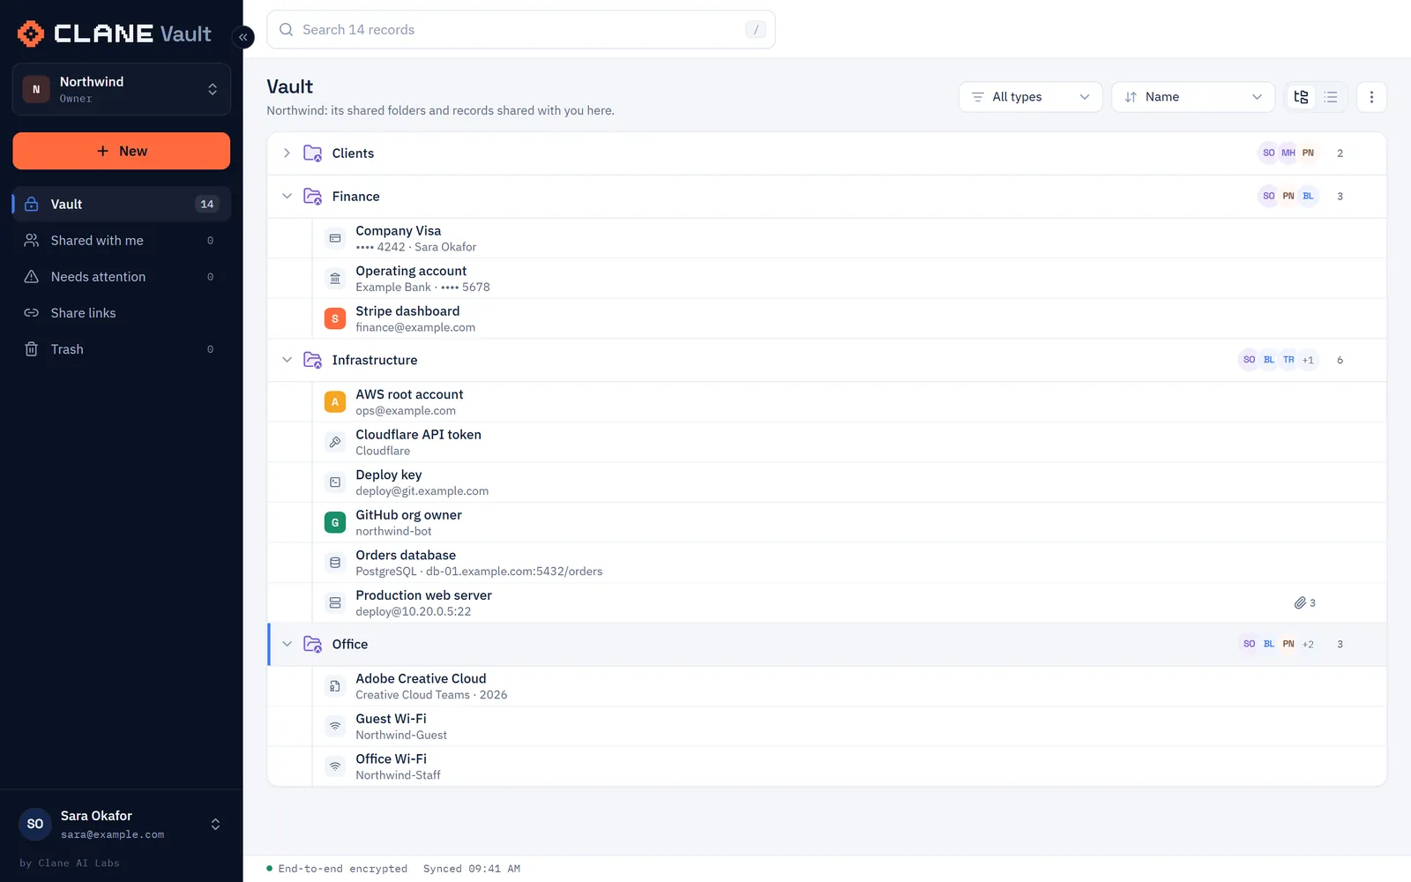Click the Cloudflare API token key icon
This screenshot has height=882, width=1411.
coord(335,442)
